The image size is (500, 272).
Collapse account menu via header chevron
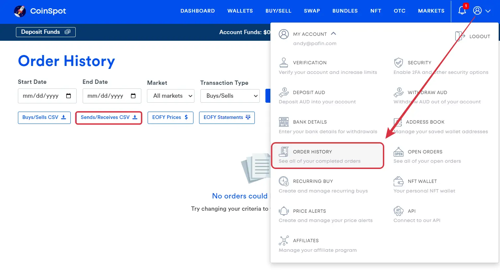coord(488,11)
